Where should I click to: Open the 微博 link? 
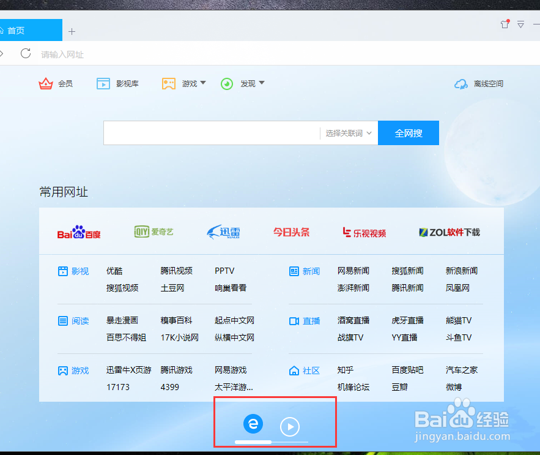click(x=454, y=387)
